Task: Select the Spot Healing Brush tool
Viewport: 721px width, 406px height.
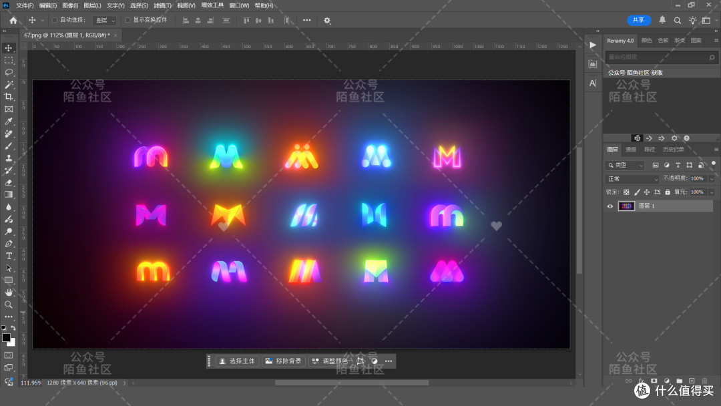Action: point(9,134)
